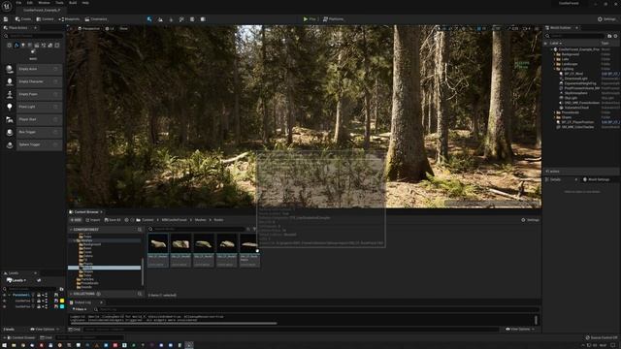Open viewport options hamburger menu
The width and height of the screenshot is (621, 349).
71,28
